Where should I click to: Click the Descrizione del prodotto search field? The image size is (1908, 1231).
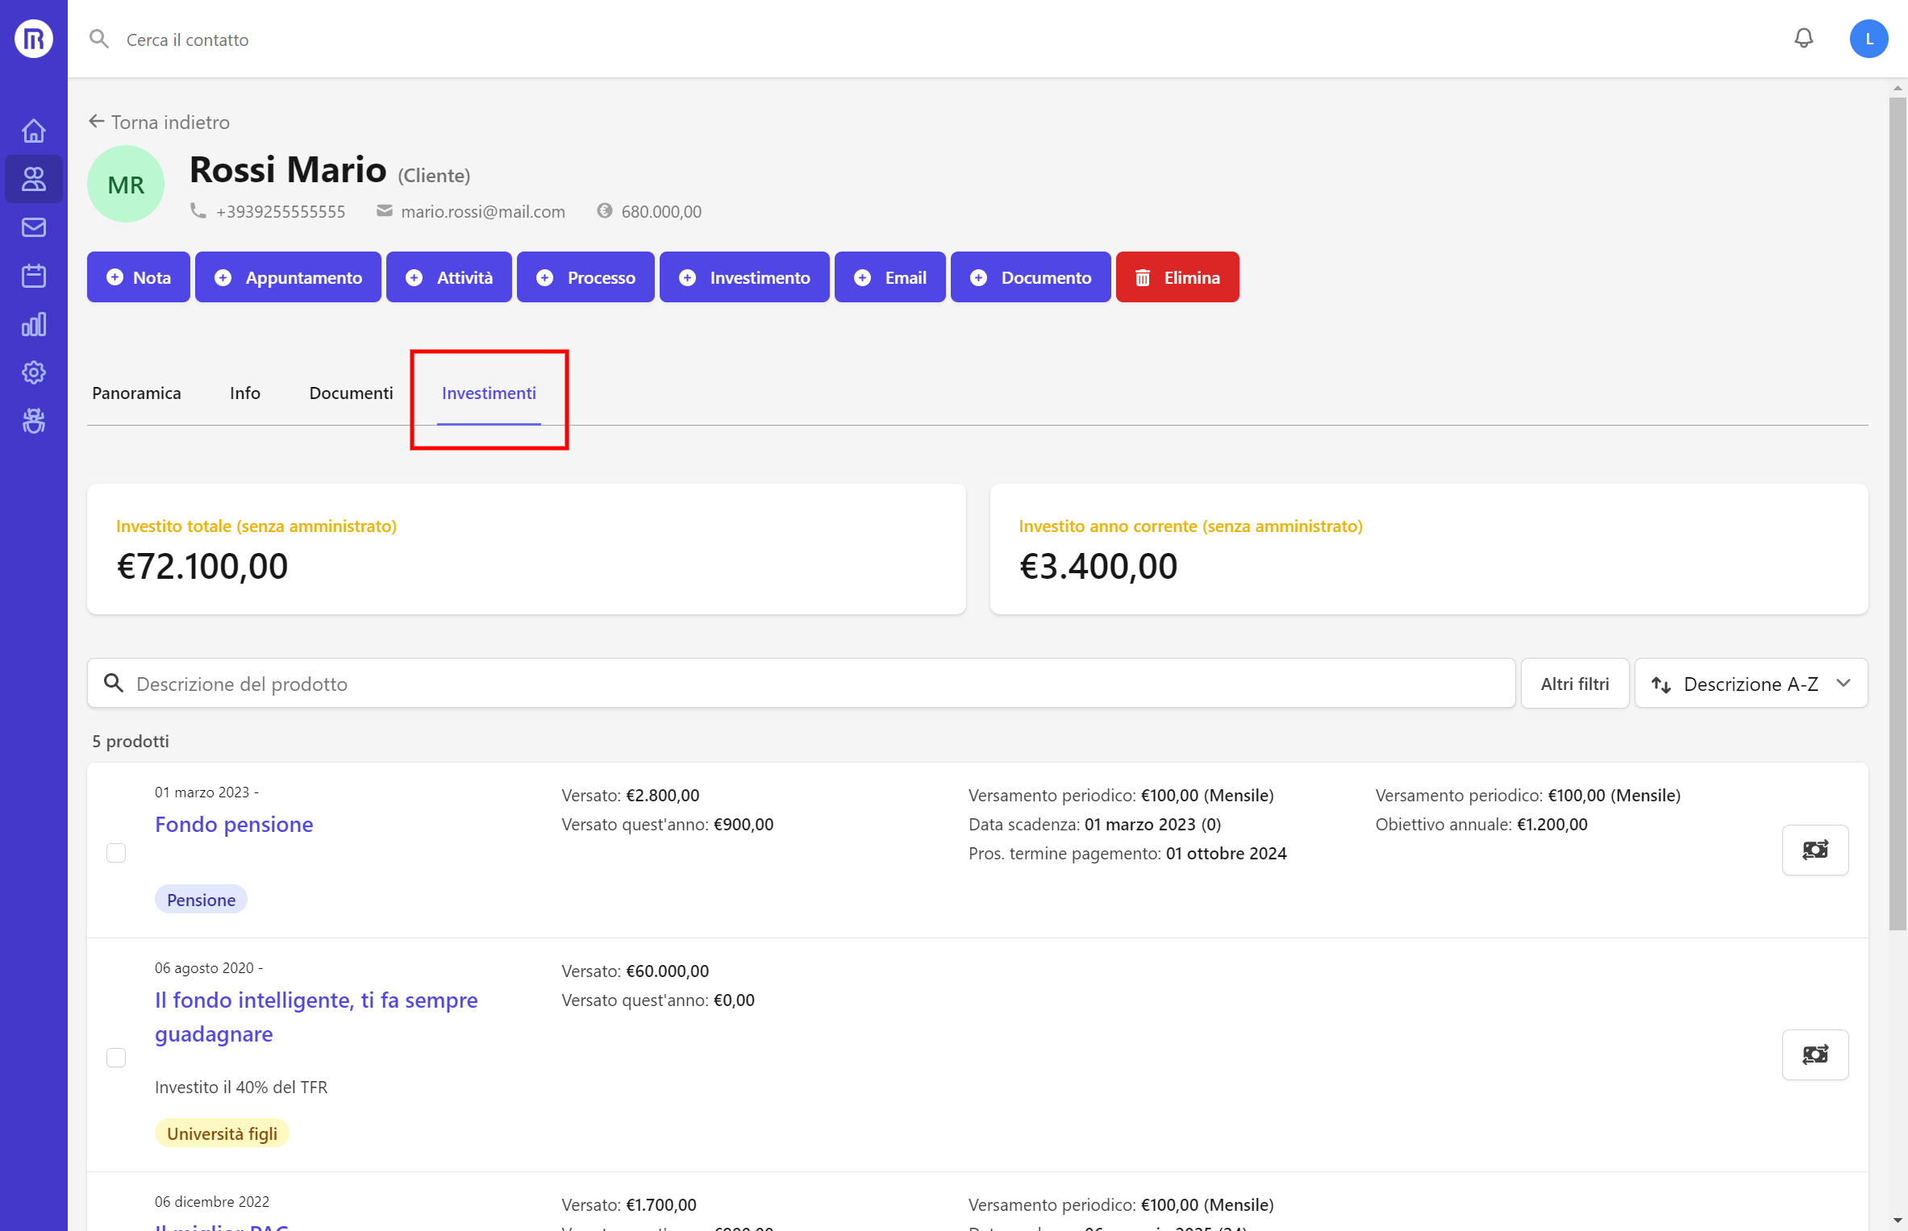click(x=806, y=684)
